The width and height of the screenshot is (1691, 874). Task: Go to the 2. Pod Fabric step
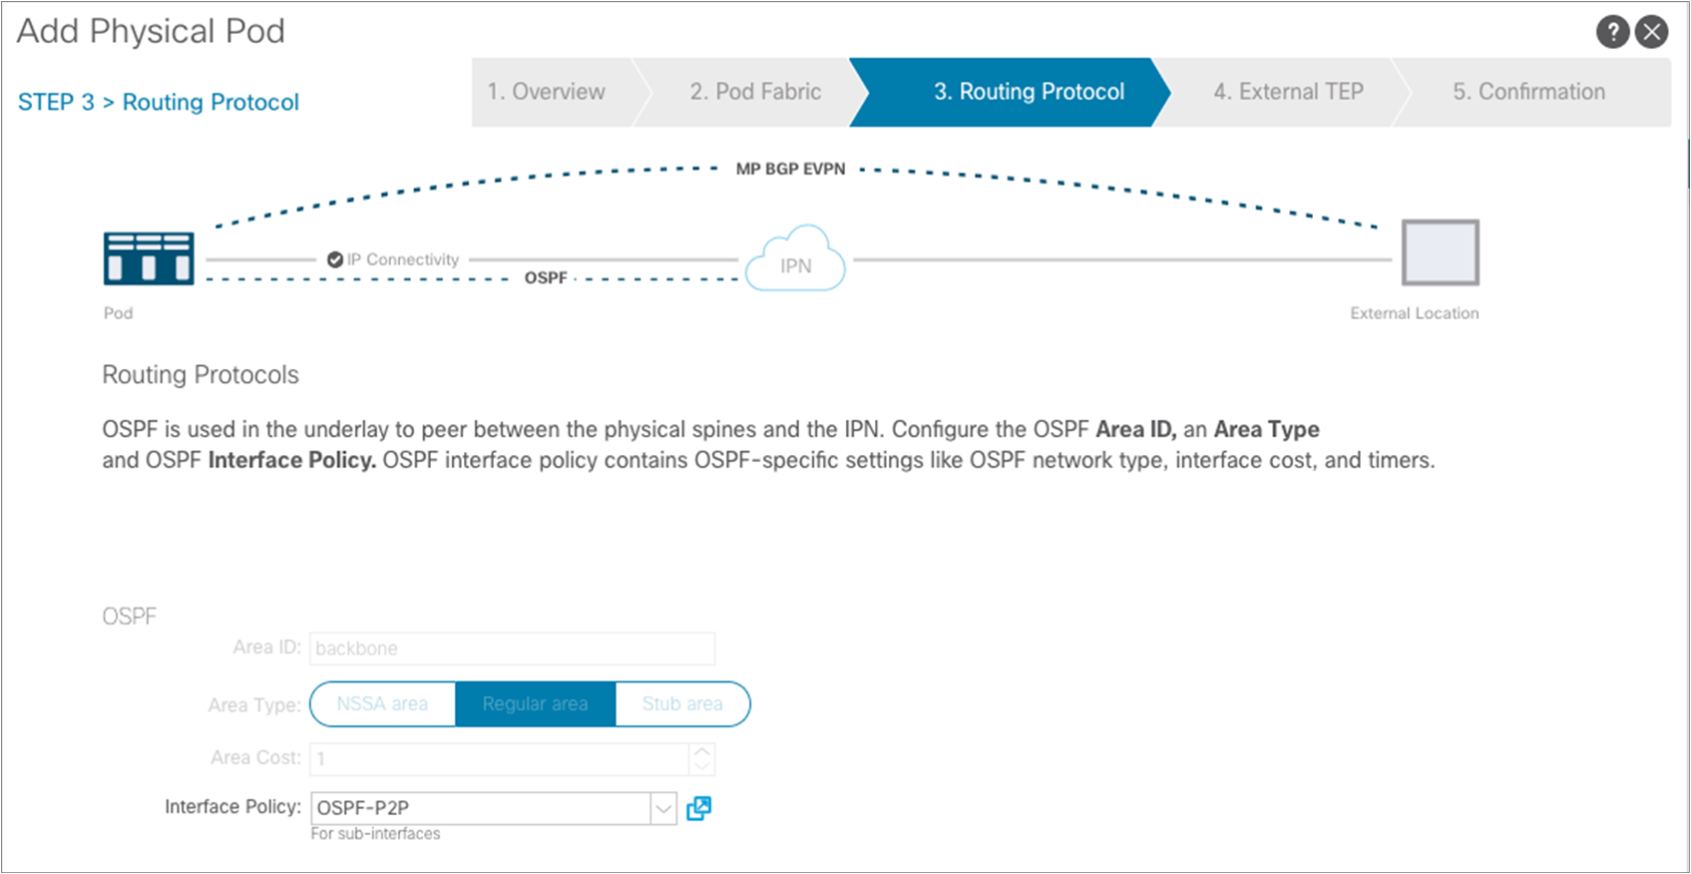(x=755, y=92)
